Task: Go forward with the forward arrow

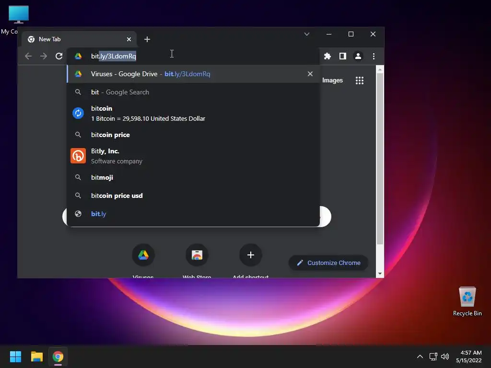Action: pos(44,56)
